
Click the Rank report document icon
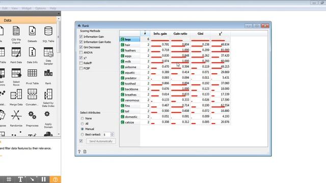click(x=85, y=151)
